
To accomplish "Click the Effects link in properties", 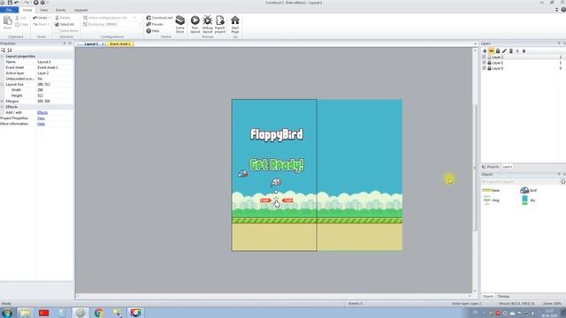I will [42, 112].
